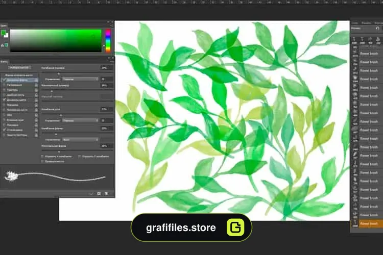Viewport: 383px width, 255px height.
Task: Click the rainbow hue strip
Action: [x=108, y=41]
